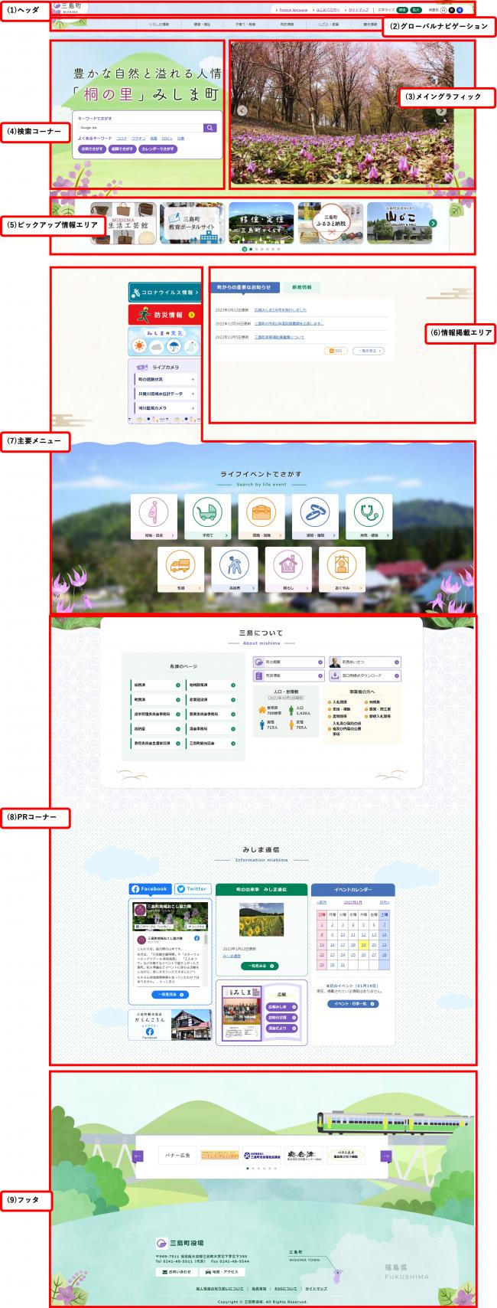Open the 教育ポータルサイト pickup banner
This screenshot has height=1308, width=497.
click(192, 223)
